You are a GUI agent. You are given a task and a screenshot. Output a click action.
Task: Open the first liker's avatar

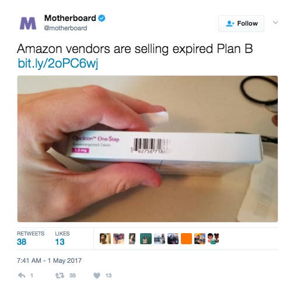(x=105, y=238)
